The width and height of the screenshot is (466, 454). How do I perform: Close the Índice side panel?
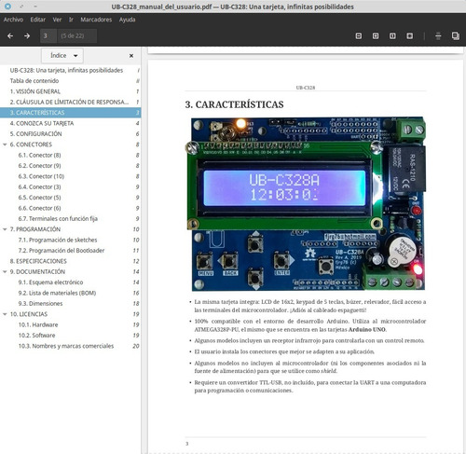point(131,56)
